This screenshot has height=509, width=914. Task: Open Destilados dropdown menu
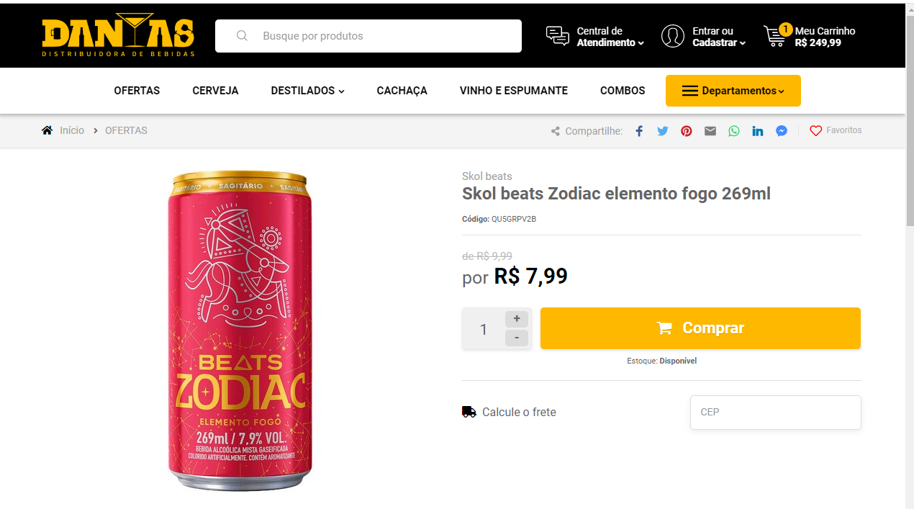coord(307,91)
